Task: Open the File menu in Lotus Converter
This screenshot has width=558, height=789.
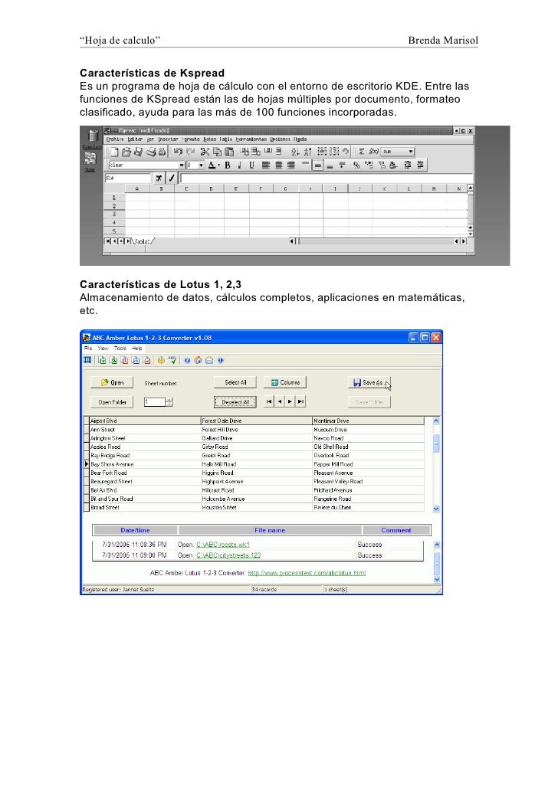Action: tap(88, 349)
